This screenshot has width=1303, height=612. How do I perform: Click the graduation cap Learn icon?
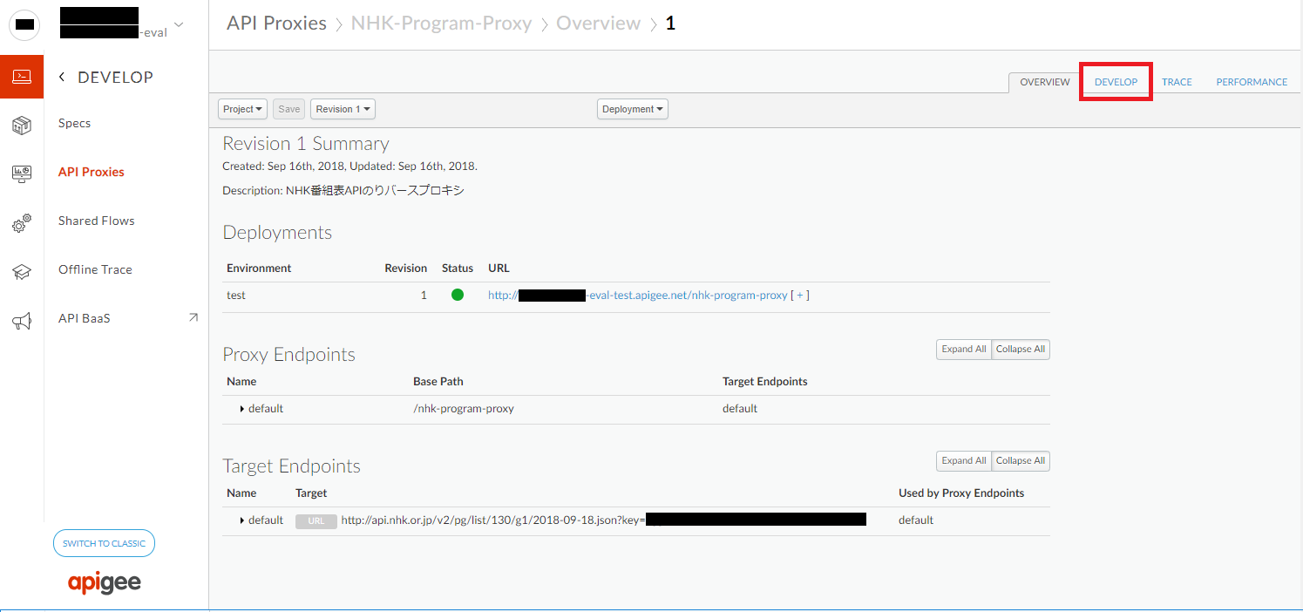click(x=21, y=271)
